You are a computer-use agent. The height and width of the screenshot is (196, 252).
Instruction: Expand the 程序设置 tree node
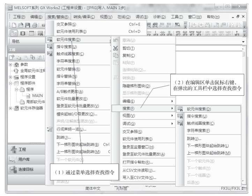pyautogui.click(x=10, y=77)
